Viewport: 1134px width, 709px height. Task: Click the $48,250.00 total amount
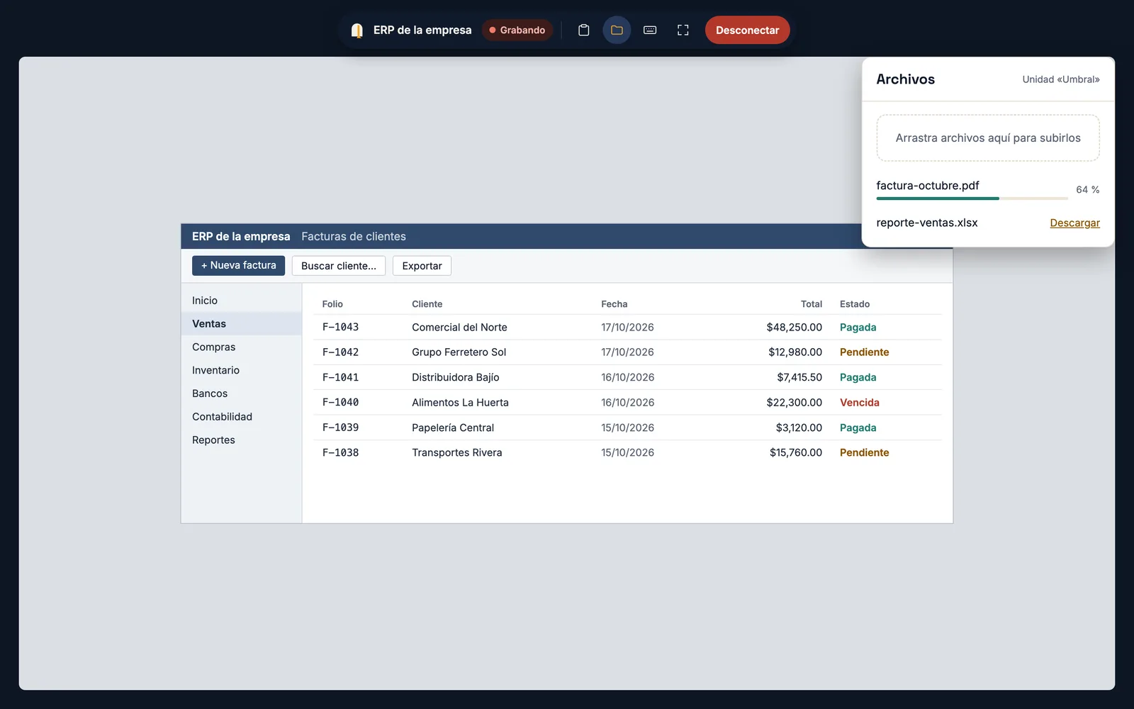pyautogui.click(x=794, y=327)
